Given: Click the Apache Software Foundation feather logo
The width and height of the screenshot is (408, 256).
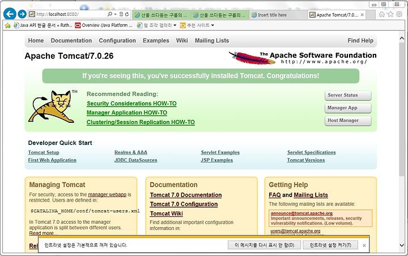Looking at the screenshot, I should pyautogui.click(x=303, y=58).
